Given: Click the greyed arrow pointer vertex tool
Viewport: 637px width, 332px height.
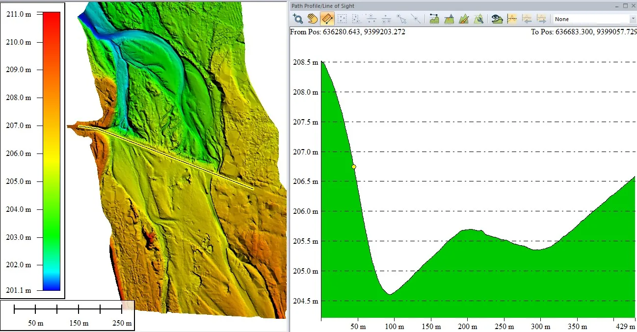Looking at the screenshot, I should (401, 19).
